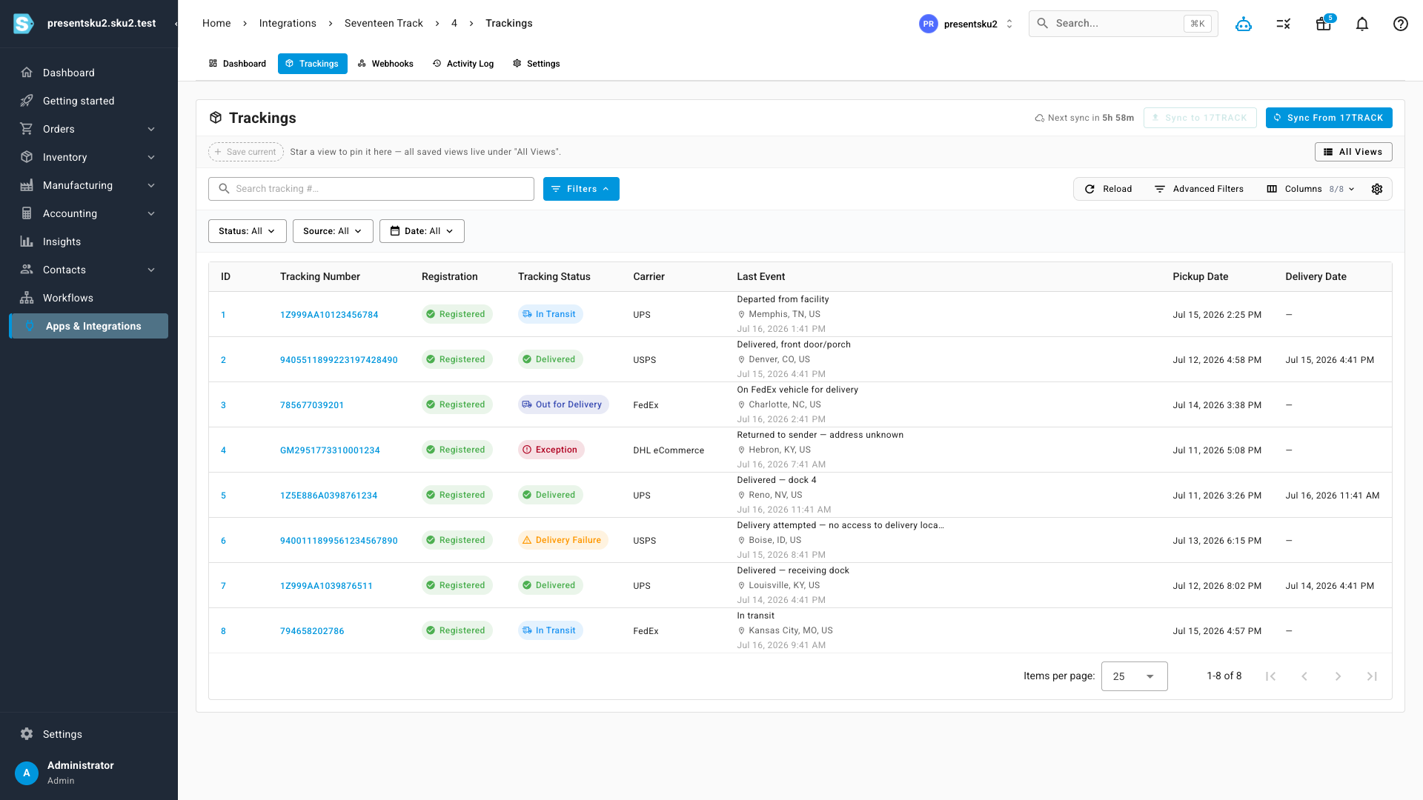Change items per page dropdown

click(1135, 676)
